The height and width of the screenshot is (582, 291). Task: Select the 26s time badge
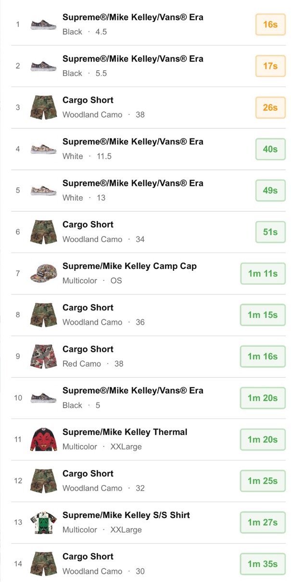270,107
